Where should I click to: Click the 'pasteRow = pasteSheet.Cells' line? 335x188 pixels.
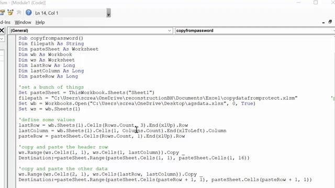pyautogui.click(x=102, y=136)
